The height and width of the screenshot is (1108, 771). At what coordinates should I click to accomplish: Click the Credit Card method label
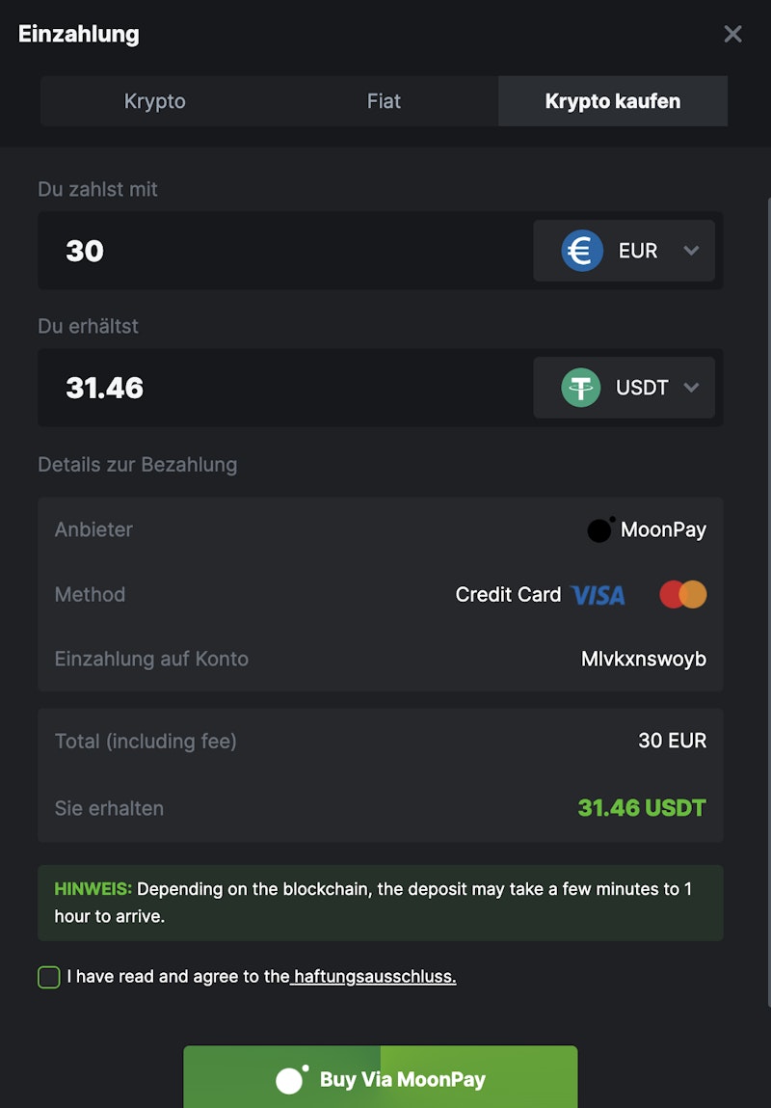[x=508, y=595]
